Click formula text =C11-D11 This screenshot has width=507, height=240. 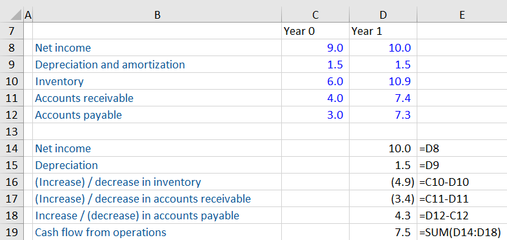[444, 199]
